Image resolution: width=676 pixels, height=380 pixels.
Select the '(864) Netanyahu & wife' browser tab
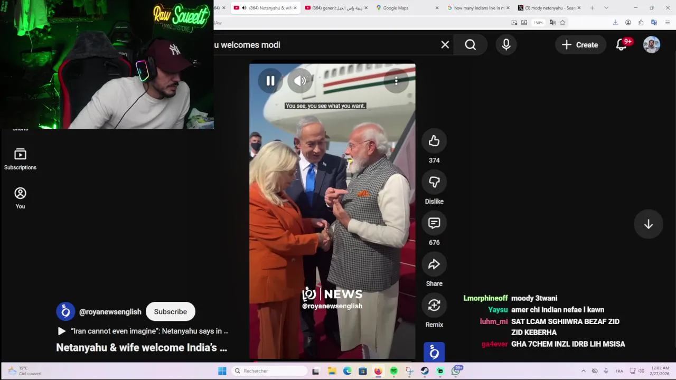[x=266, y=8]
